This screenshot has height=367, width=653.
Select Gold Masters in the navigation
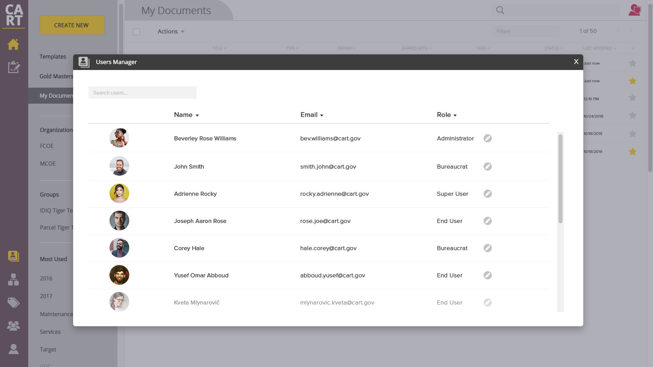click(56, 76)
